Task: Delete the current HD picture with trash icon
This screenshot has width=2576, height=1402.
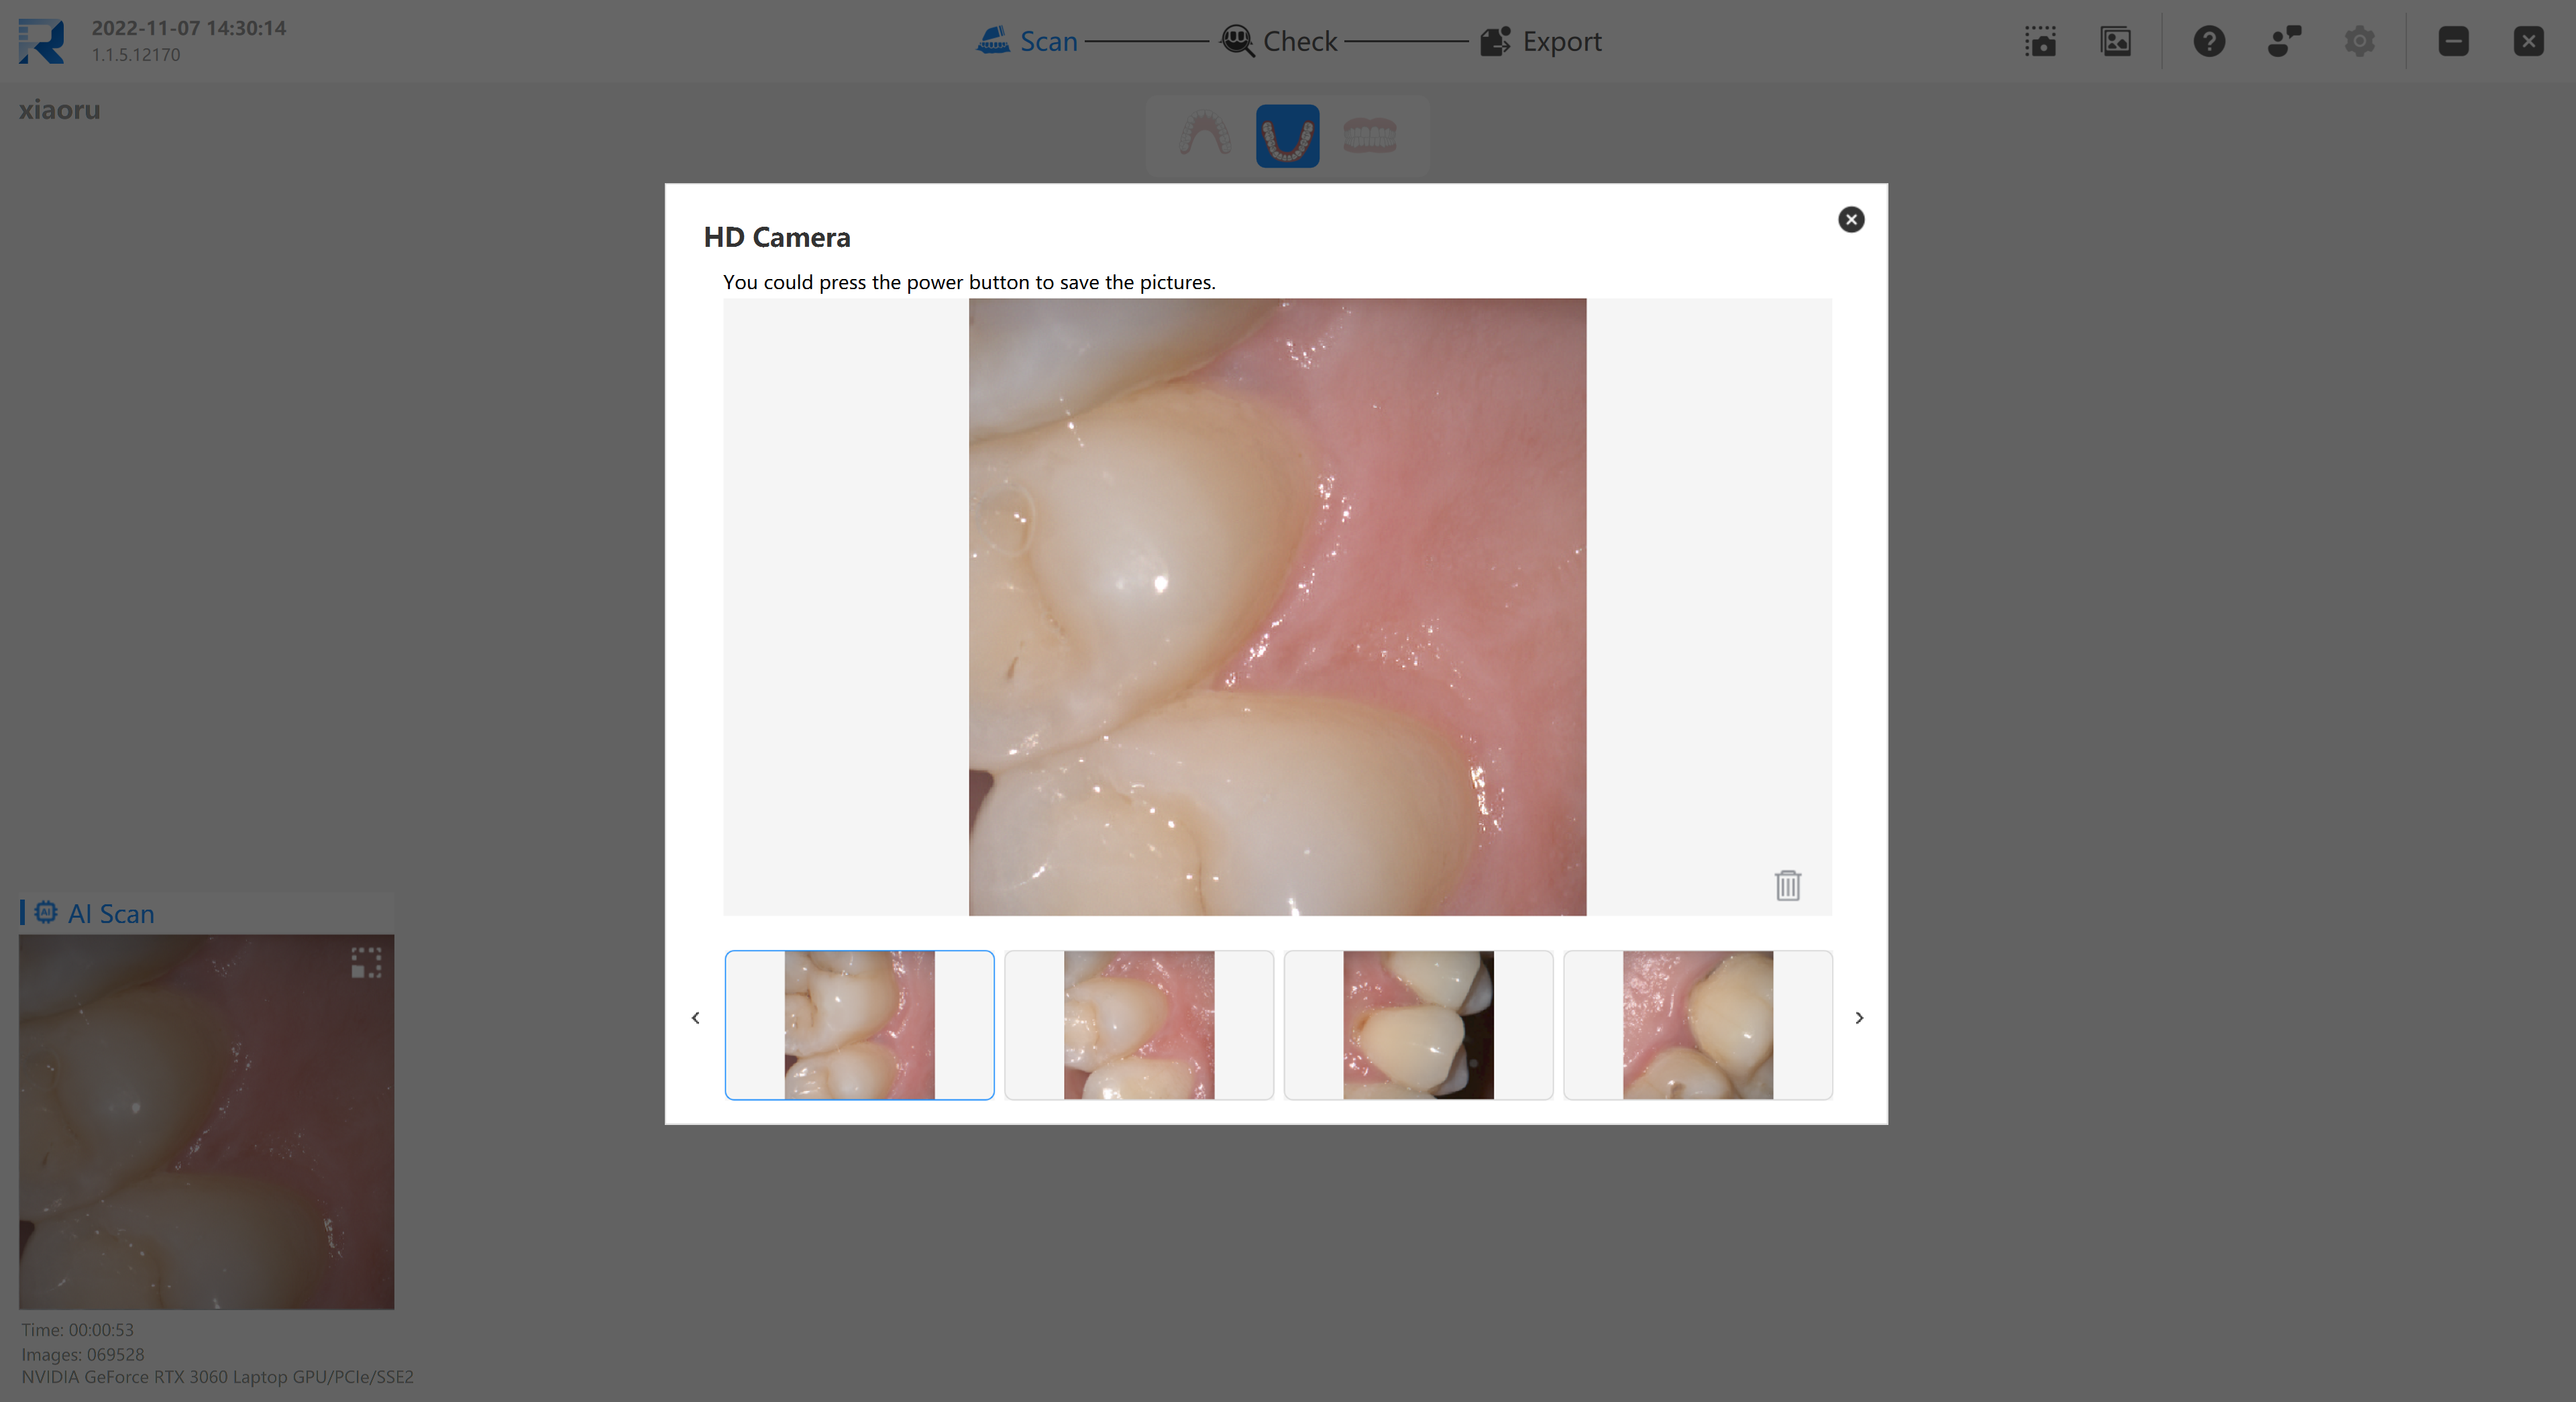Action: pyautogui.click(x=1787, y=885)
